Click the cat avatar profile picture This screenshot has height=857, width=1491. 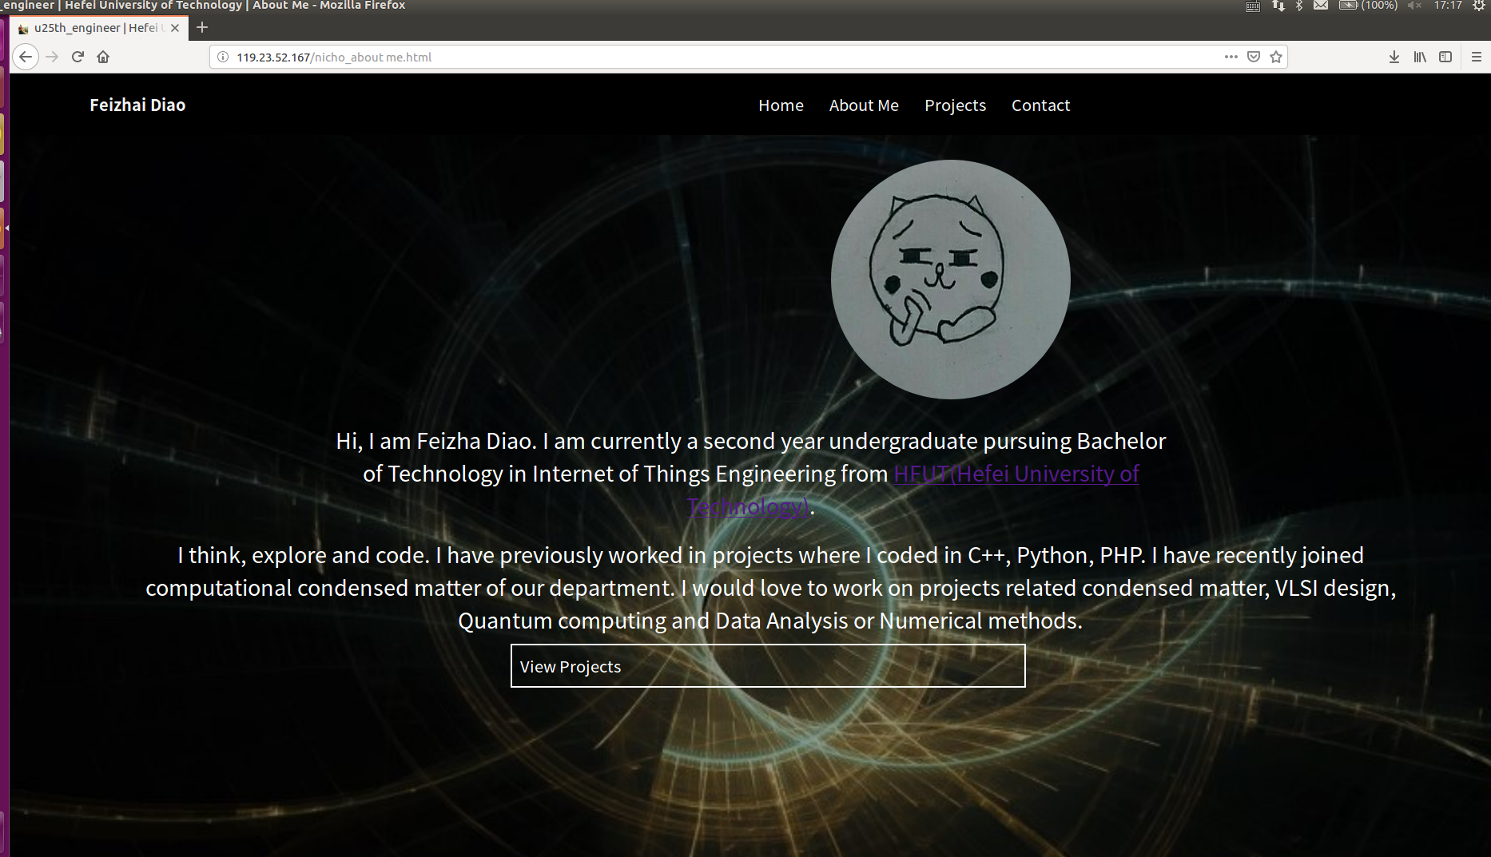(x=951, y=280)
